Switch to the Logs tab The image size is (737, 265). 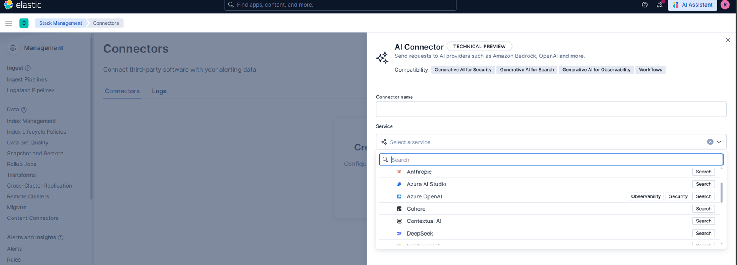coord(159,91)
